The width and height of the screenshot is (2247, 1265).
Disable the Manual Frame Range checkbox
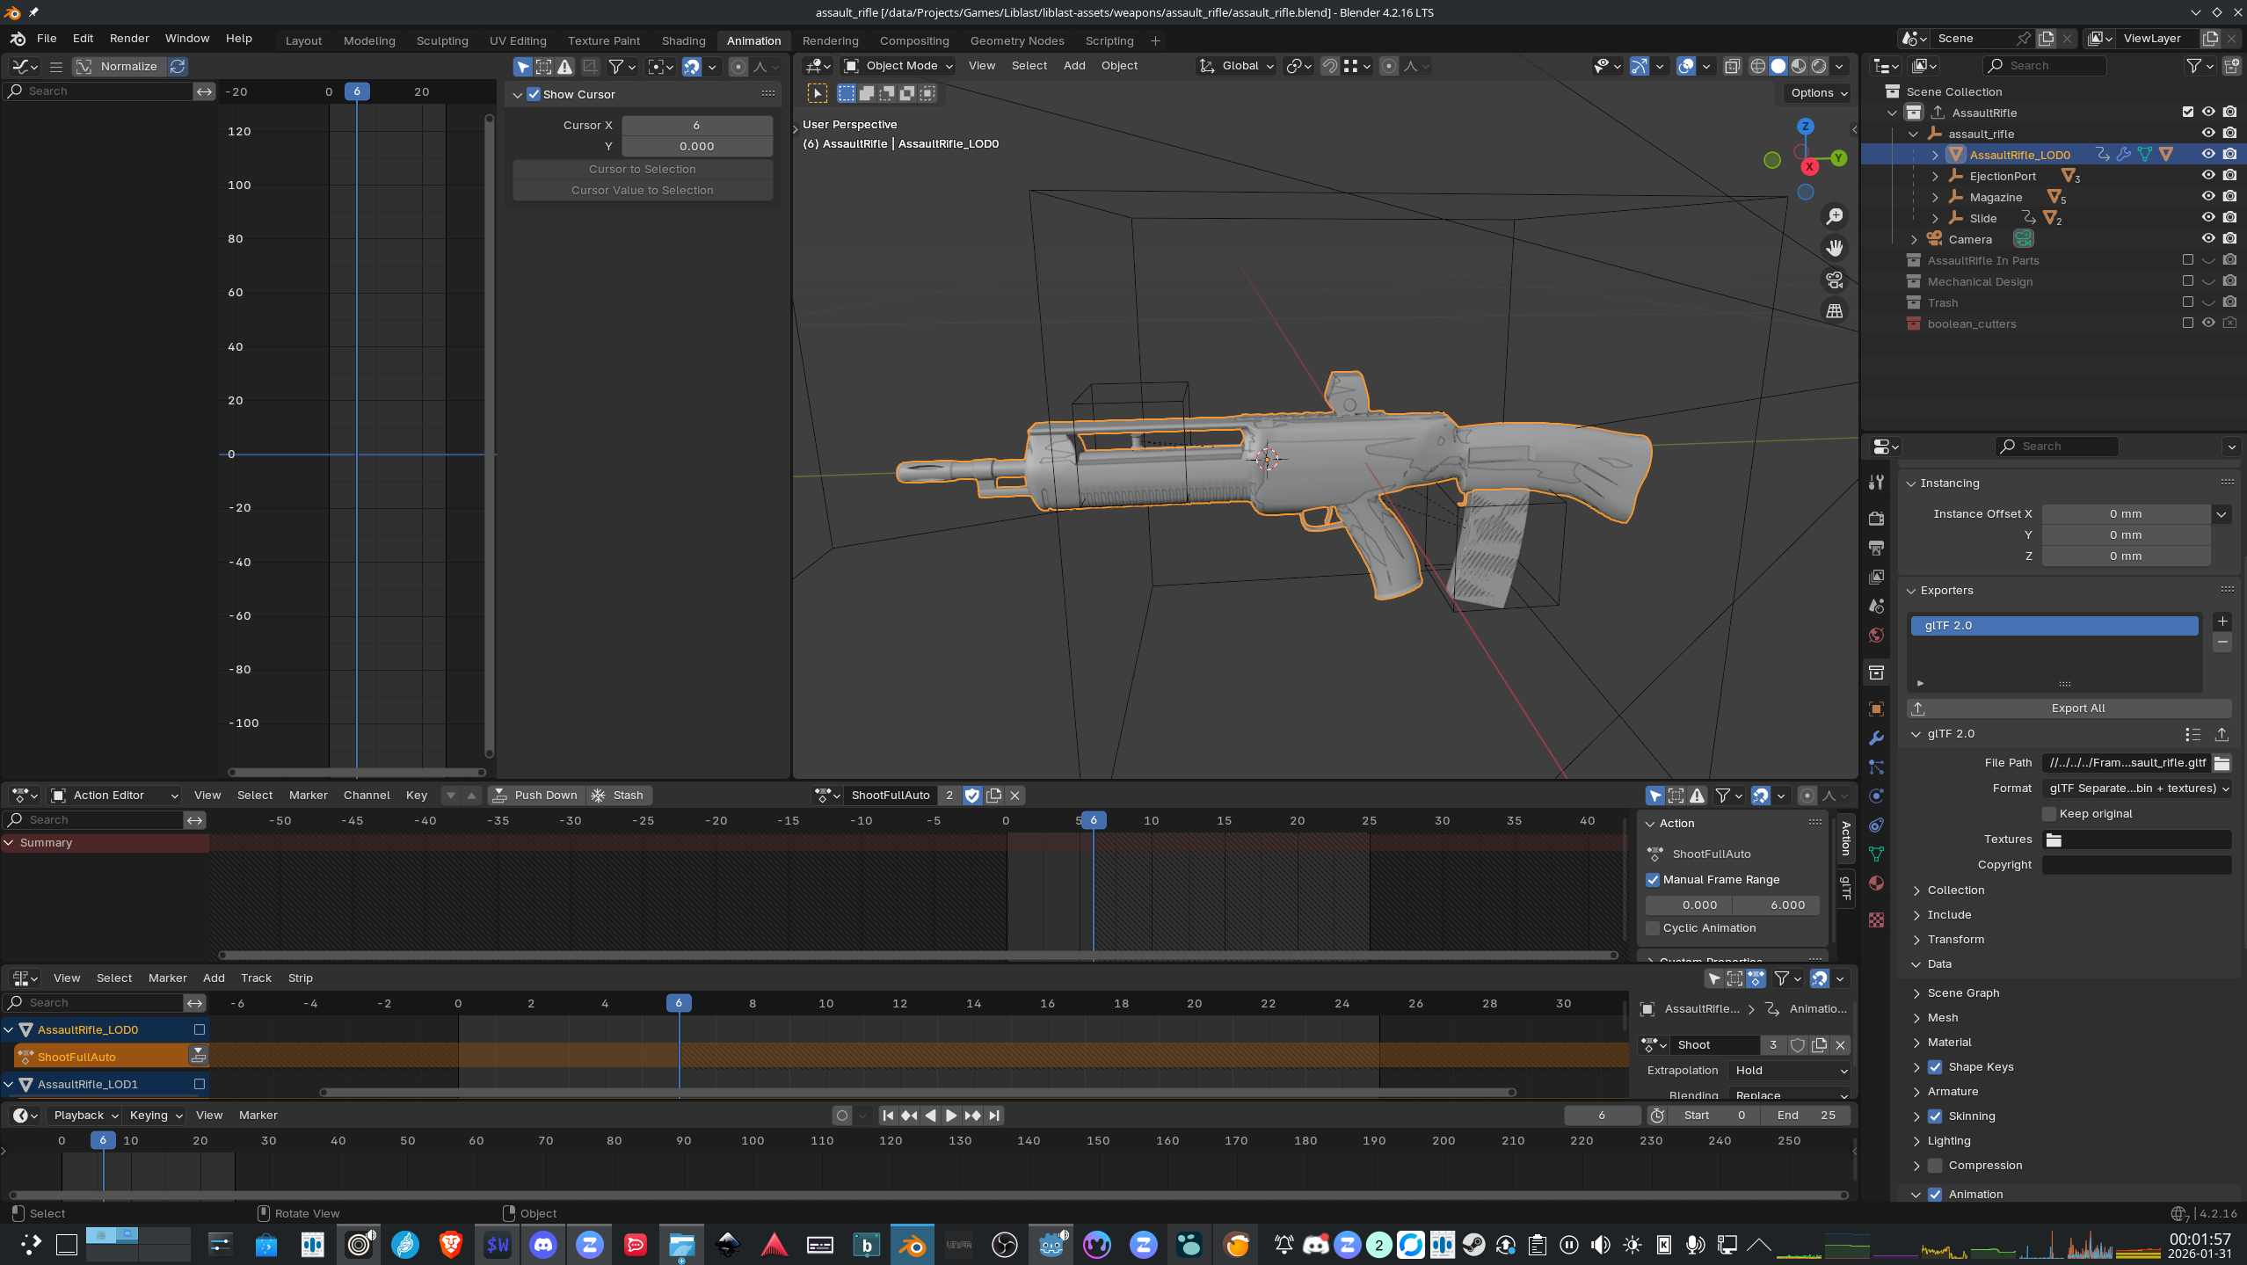(1653, 880)
